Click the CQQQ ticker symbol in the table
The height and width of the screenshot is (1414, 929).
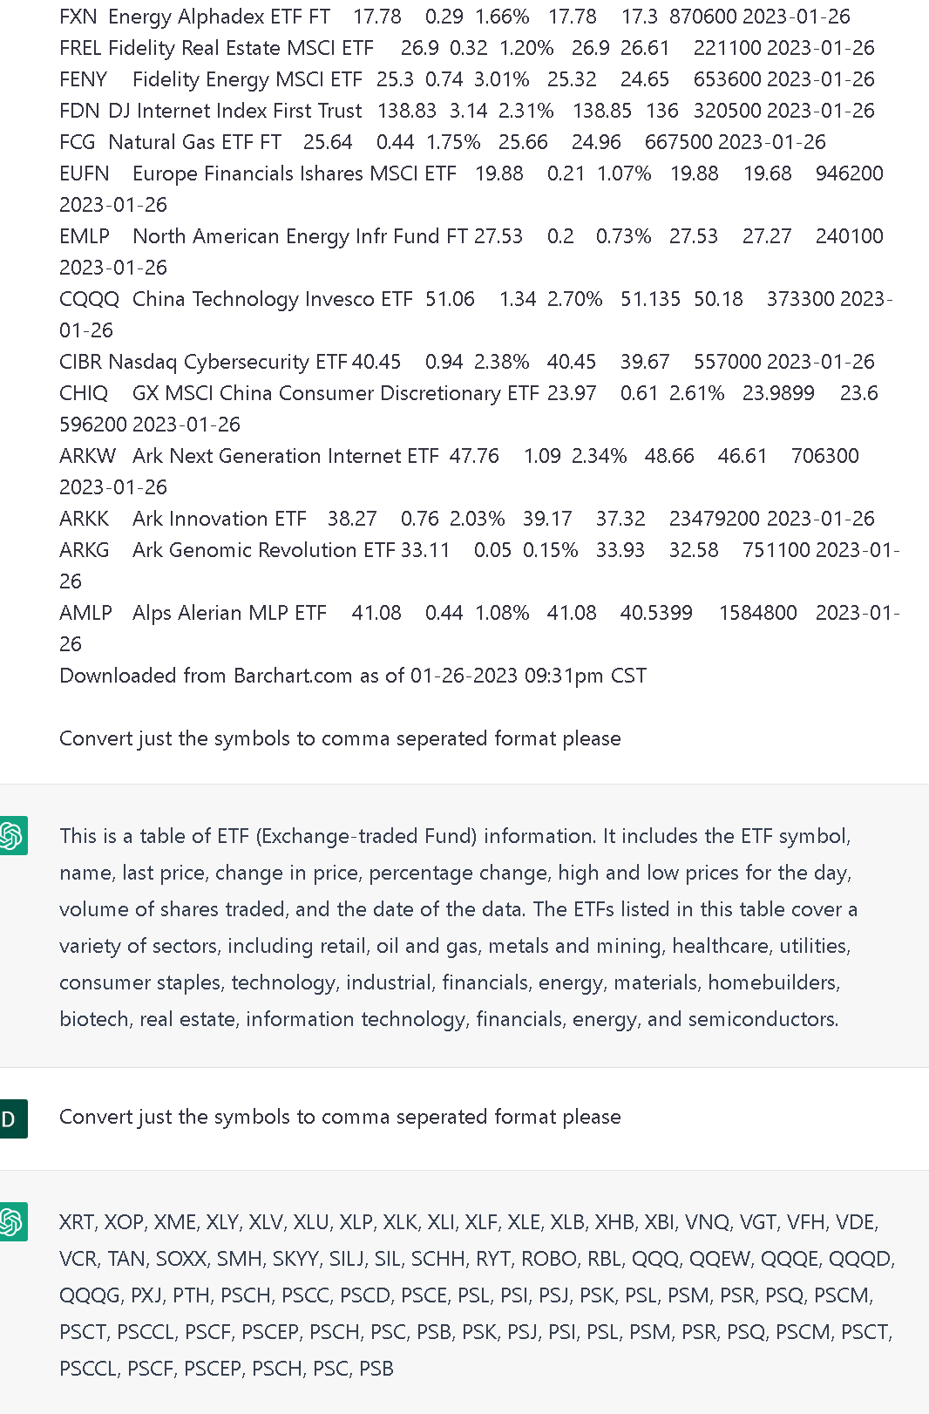pyautogui.click(x=89, y=299)
